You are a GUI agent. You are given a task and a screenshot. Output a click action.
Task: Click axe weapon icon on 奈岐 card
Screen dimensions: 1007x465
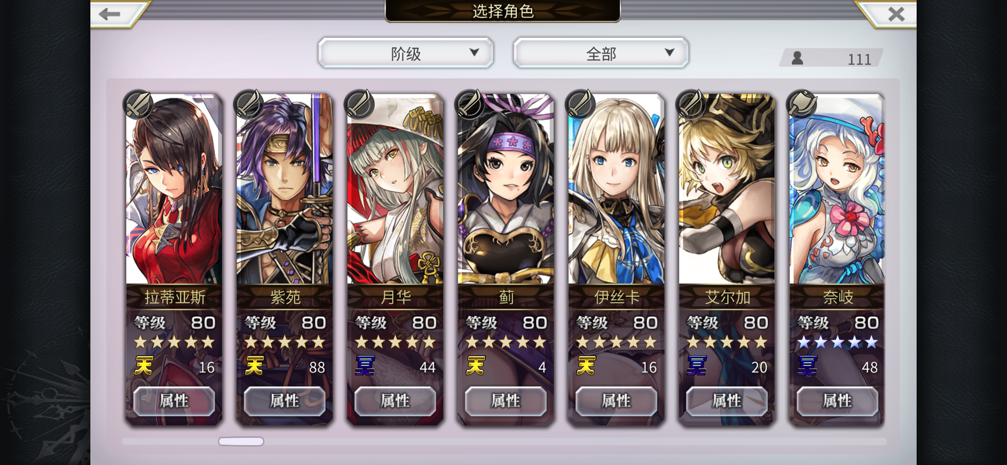click(801, 105)
